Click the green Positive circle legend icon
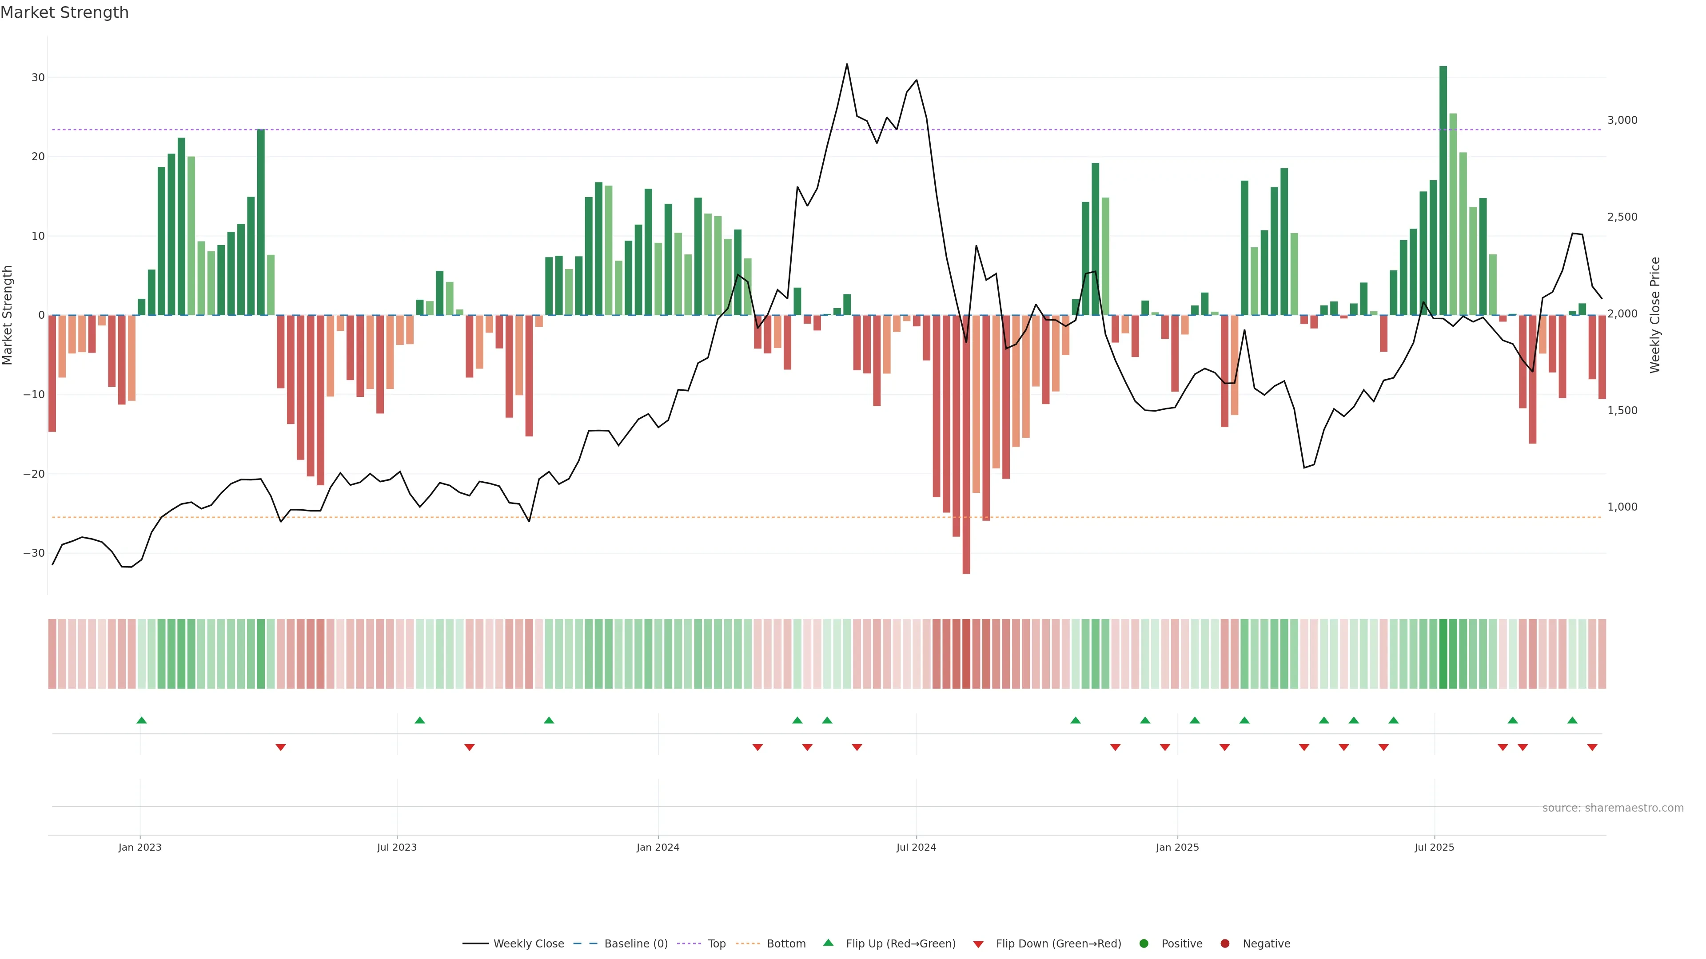This screenshot has width=1706, height=959. coord(1144,944)
